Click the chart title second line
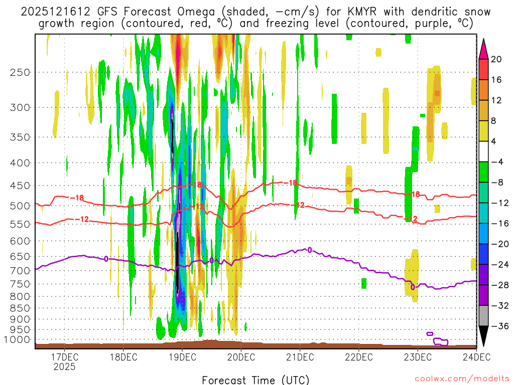Viewport: 514px width, 385px height. (x=256, y=24)
